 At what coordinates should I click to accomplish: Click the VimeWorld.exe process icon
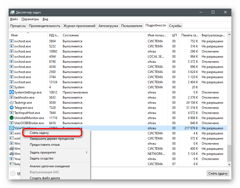pos(12,128)
